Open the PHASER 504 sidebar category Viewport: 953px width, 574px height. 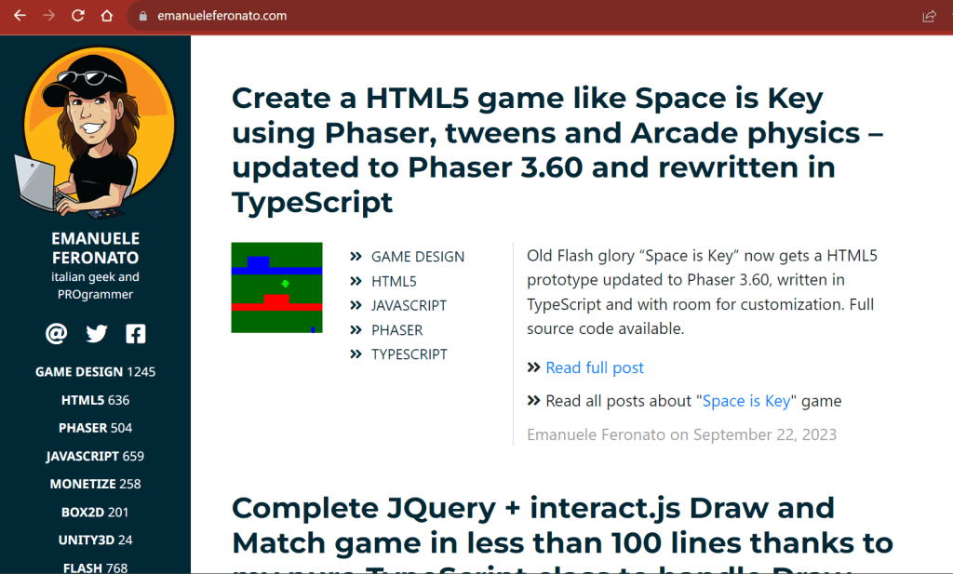pyautogui.click(x=95, y=428)
